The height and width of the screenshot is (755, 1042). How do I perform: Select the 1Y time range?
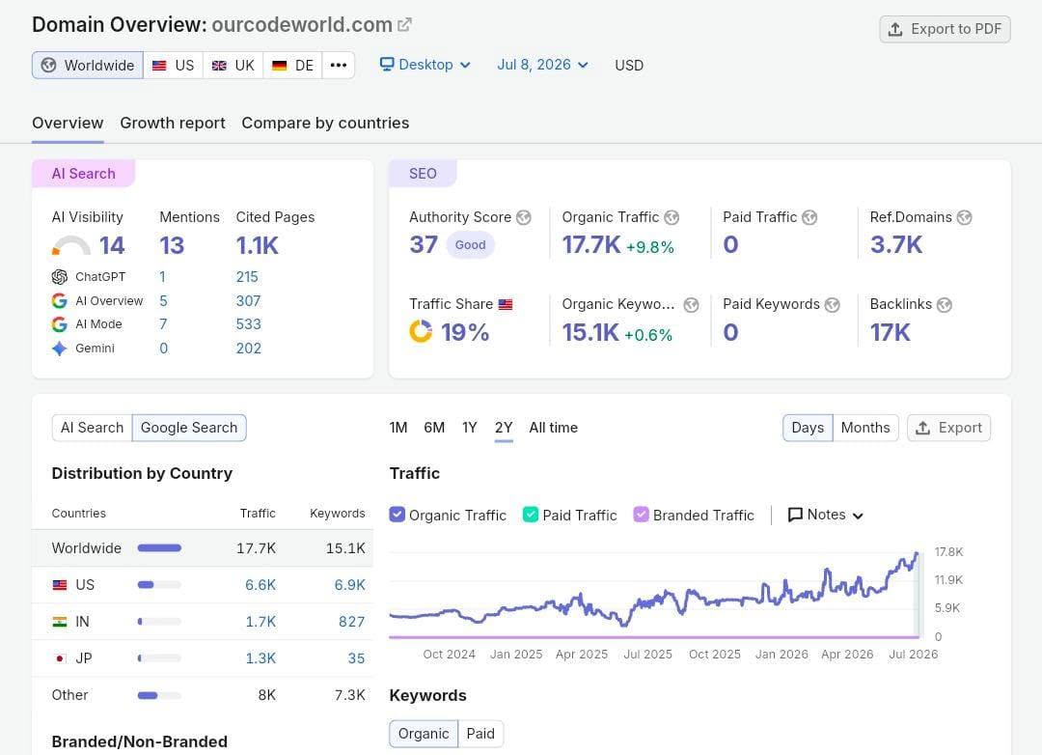(470, 428)
